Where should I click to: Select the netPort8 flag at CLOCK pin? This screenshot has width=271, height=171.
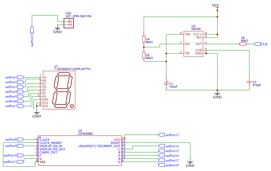click(15, 139)
